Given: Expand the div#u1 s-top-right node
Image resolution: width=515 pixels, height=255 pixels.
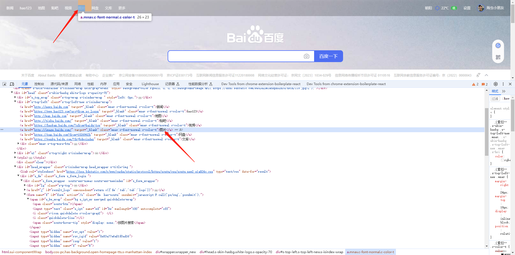Looking at the screenshot, I should pyautogui.click(x=15, y=153).
